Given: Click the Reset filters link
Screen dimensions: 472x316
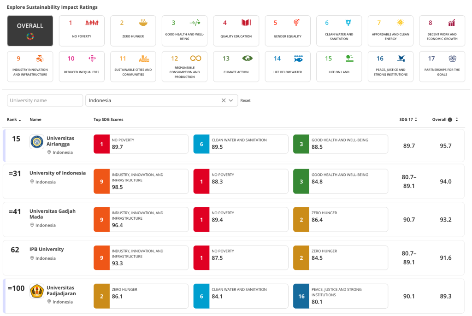Looking at the screenshot, I should point(245,100).
